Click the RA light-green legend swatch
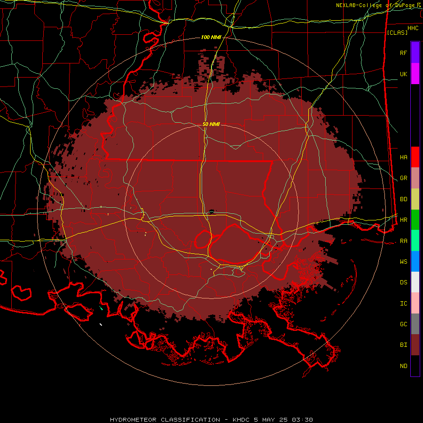 [x=415, y=241]
